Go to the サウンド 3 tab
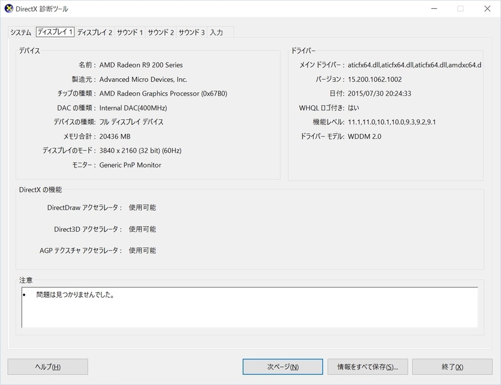 [x=192, y=32]
